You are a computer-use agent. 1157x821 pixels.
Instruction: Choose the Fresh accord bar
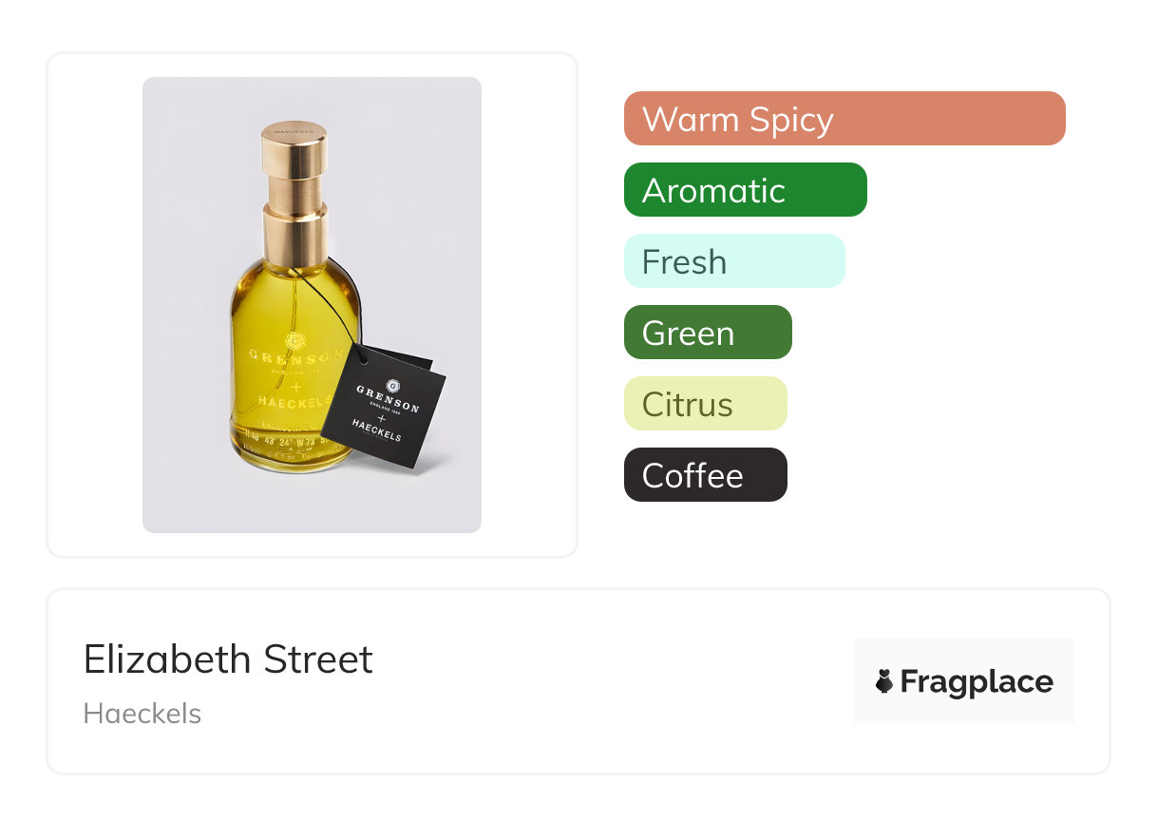733,261
